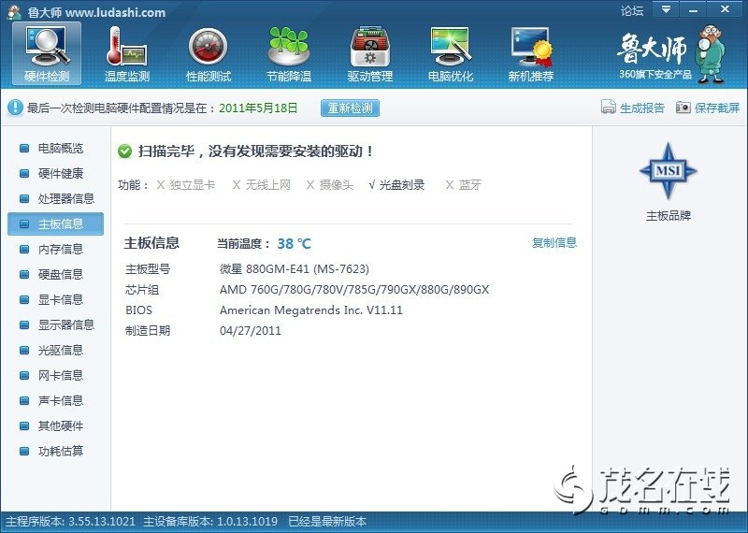
Task: Click the 微星 880GM-E41 (MS-7623) model text
Action: [x=295, y=269]
